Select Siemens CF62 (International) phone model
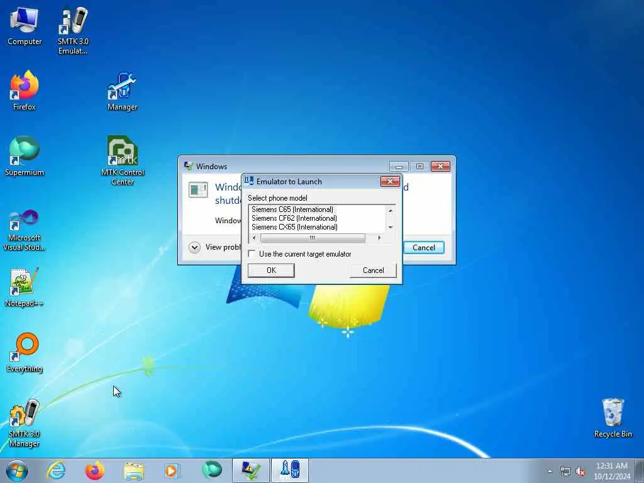The height and width of the screenshot is (483, 644). pos(294,218)
